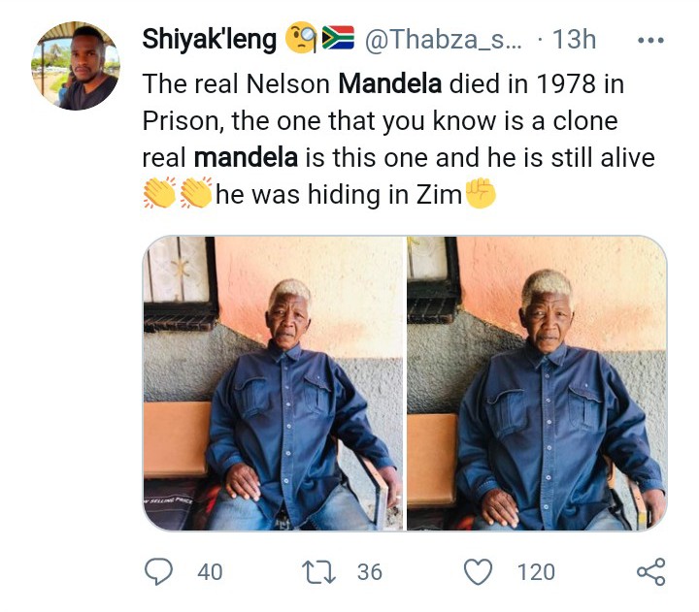699x612 pixels.
Task: Open the right photo of the seated man
Action: (537, 383)
